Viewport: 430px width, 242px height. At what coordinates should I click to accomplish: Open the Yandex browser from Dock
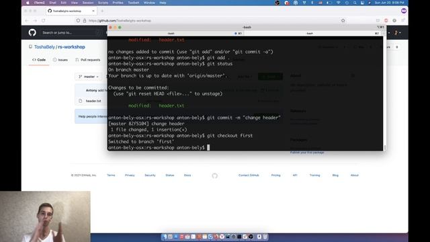pos(222,237)
